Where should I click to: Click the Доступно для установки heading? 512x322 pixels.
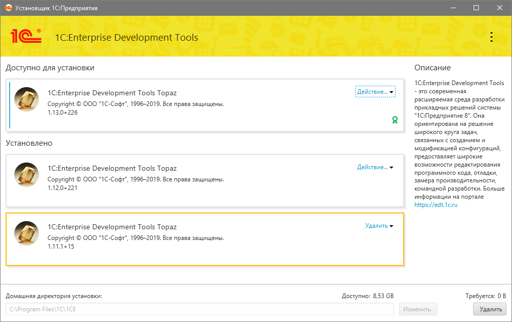click(50, 68)
